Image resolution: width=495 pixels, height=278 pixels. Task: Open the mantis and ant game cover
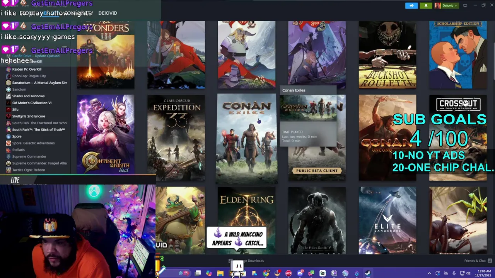pos(458,220)
